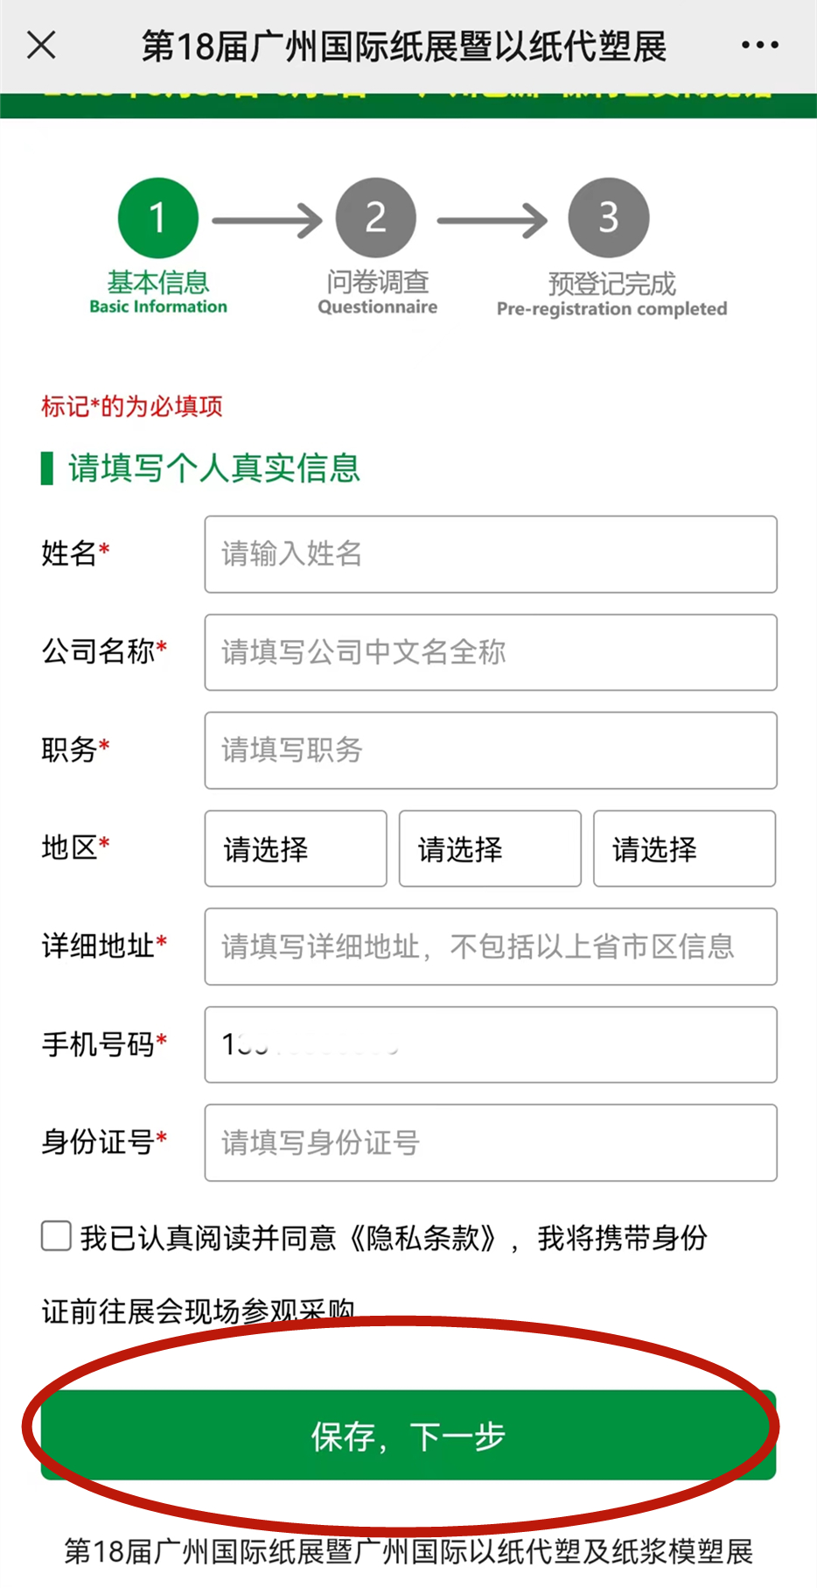Select the 基本信息 Basic Information step label
Viewport: 817px width, 1588px height.
[x=158, y=292]
